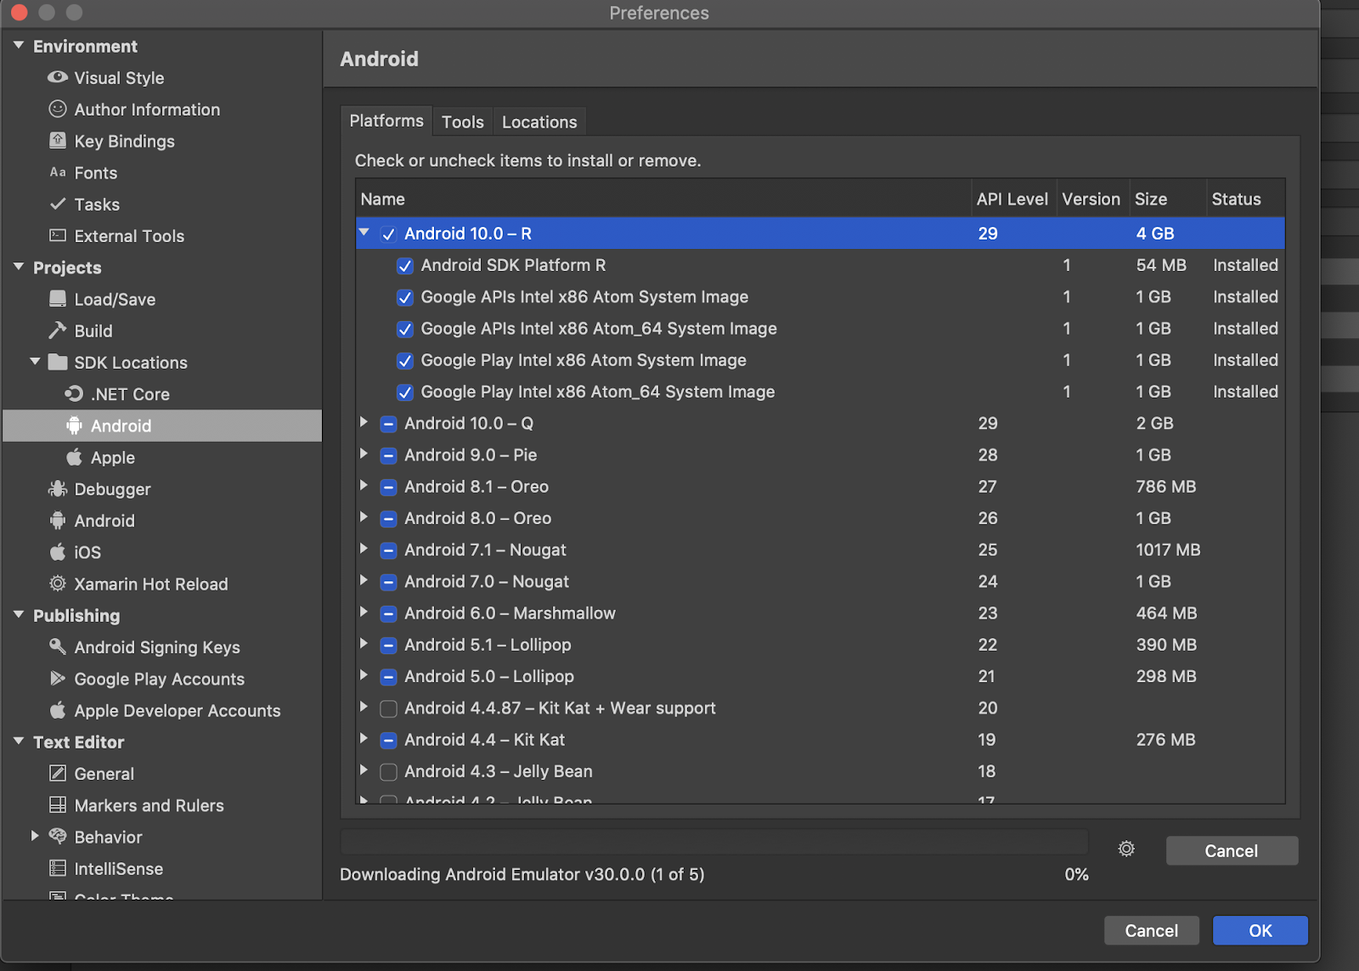Sort the list by the Status column header
This screenshot has width=1359, height=971.
click(x=1245, y=199)
